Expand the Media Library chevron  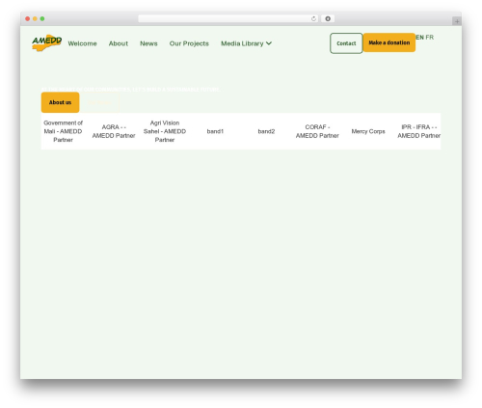click(x=269, y=43)
